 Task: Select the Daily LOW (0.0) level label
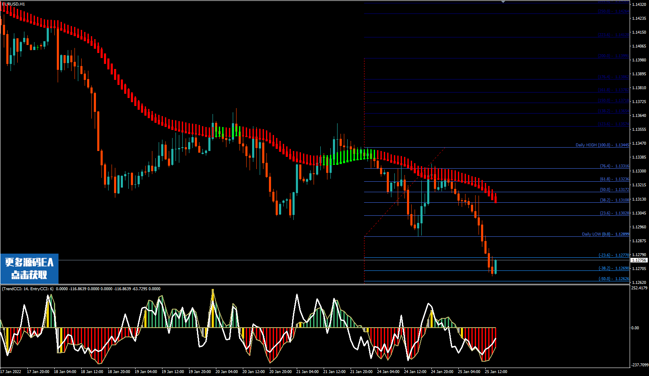coord(605,234)
